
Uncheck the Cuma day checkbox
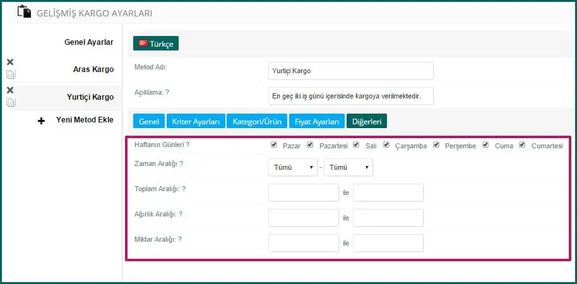[x=485, y=145]
